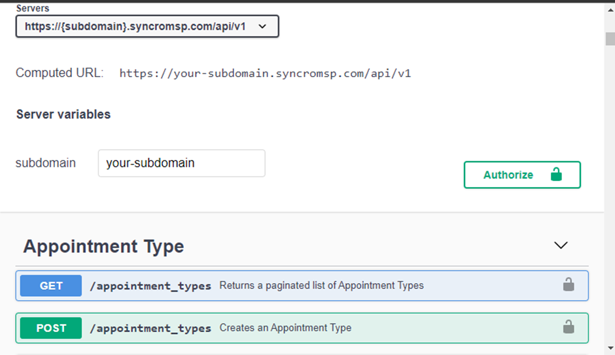Click the scrollbar up arrow

(610, 10)
